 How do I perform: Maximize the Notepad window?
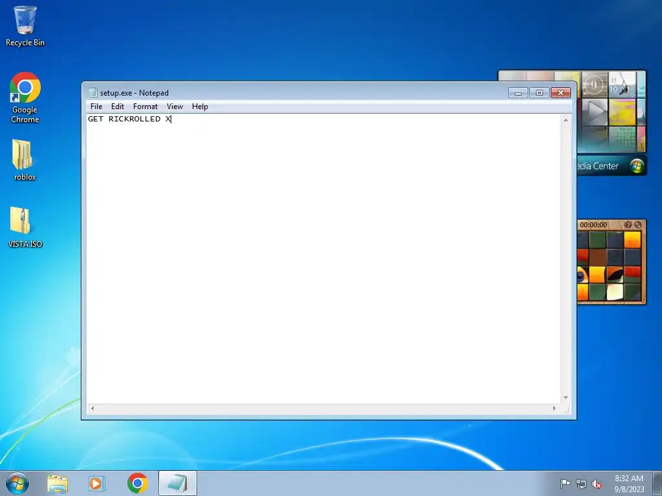[x=539, y=92]
